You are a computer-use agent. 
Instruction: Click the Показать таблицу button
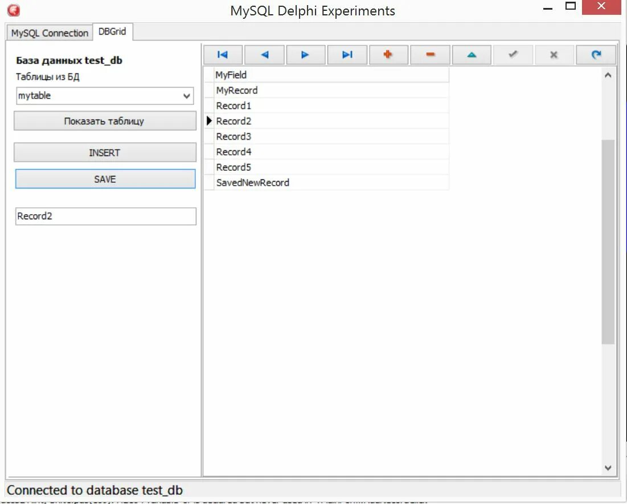coord(105,121)
